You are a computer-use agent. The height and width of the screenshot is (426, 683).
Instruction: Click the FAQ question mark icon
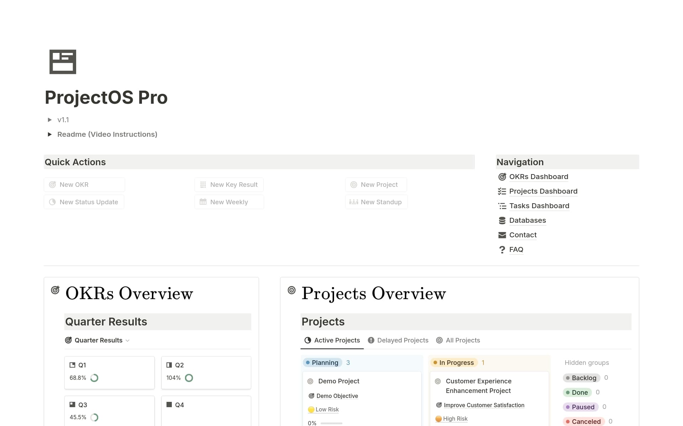point(502,250)
